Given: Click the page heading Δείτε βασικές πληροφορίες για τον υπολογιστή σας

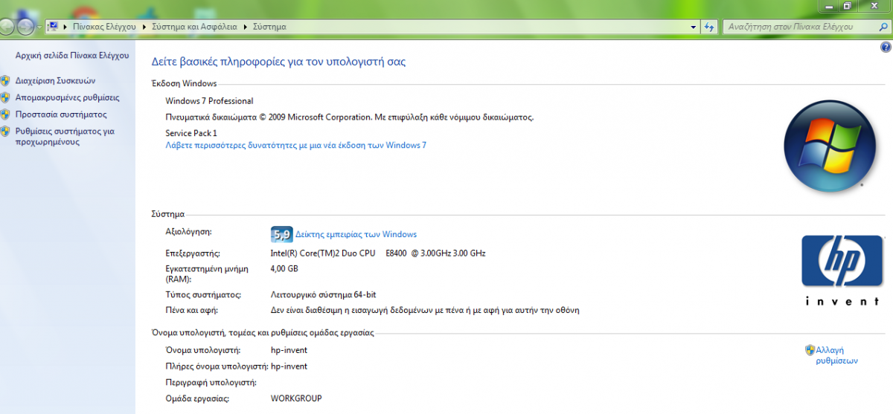Looking at the screenshot, I should pyautogui.click(x=278, y=62).
